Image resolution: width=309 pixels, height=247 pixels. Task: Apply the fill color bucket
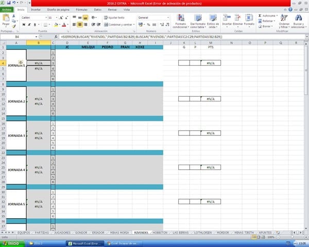click(56, 25)
